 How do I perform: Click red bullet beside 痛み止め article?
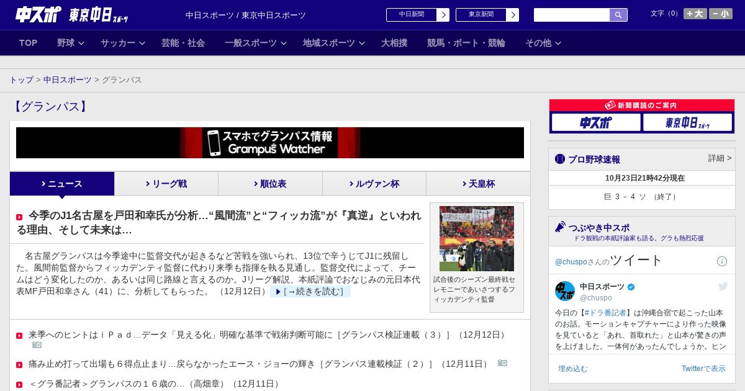coord(19,365)
